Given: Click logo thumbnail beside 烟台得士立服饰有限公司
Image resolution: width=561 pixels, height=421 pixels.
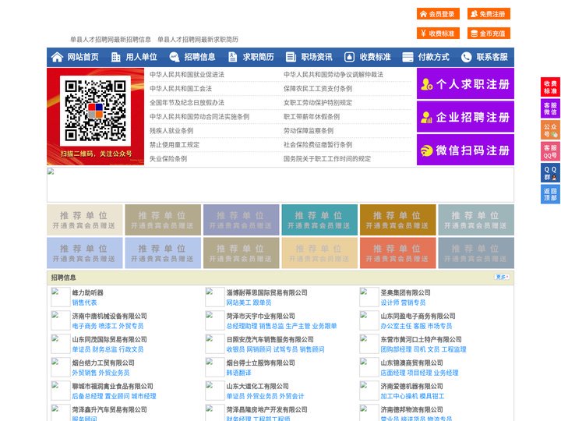Looking at the screenshot, I should coord(215,367).
